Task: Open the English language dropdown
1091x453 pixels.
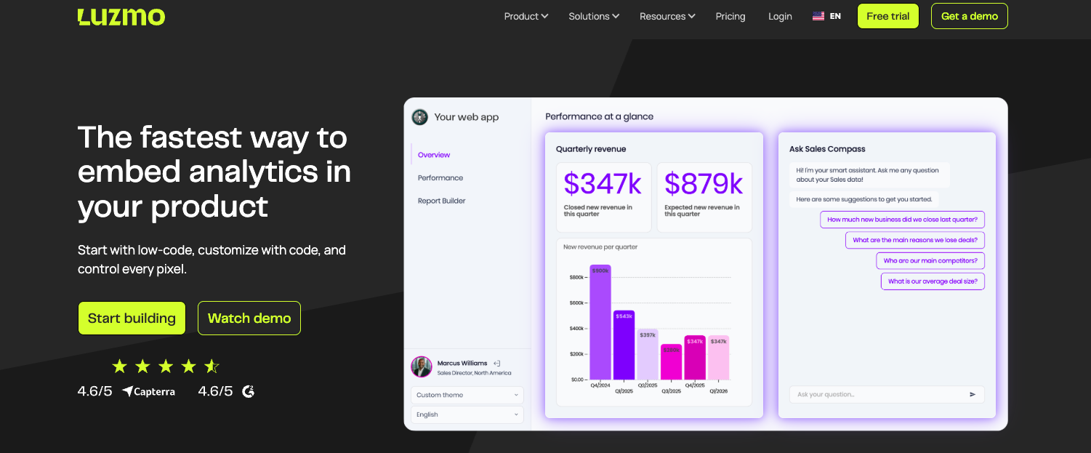Action: (x=467, y=414)
